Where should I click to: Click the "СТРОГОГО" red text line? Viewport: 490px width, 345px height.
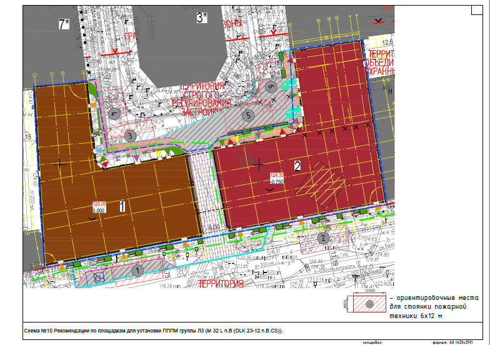pyautogui.click(x=201, y=95)
